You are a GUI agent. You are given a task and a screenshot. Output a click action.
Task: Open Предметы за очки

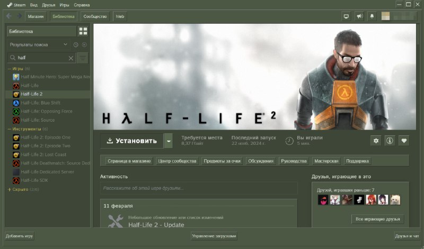pyautogui.click(x=222, y=161)
